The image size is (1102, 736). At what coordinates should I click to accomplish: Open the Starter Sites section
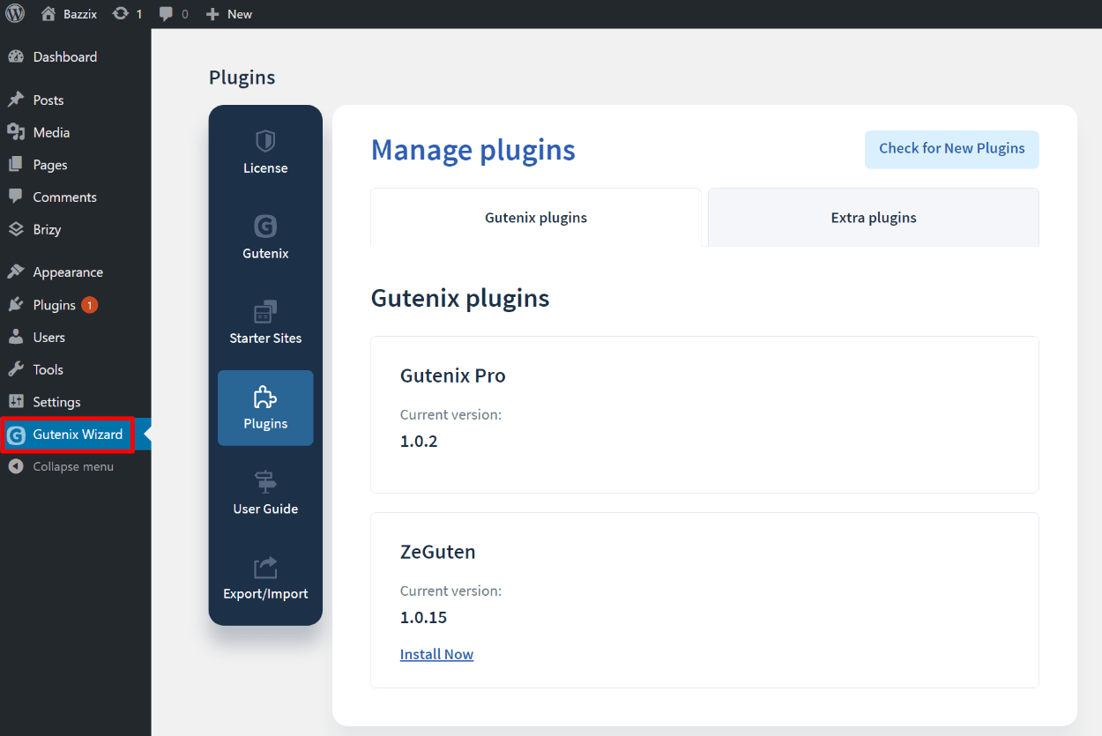265,323
